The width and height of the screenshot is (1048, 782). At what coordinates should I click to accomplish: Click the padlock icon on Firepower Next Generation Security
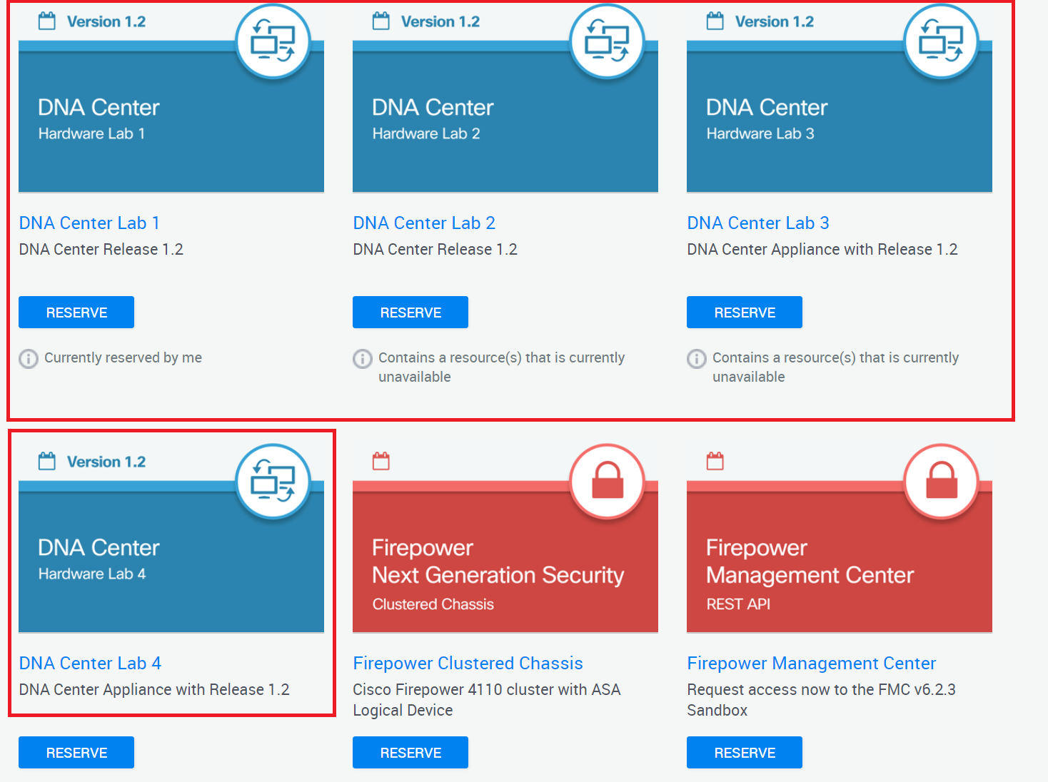(607, 482)
